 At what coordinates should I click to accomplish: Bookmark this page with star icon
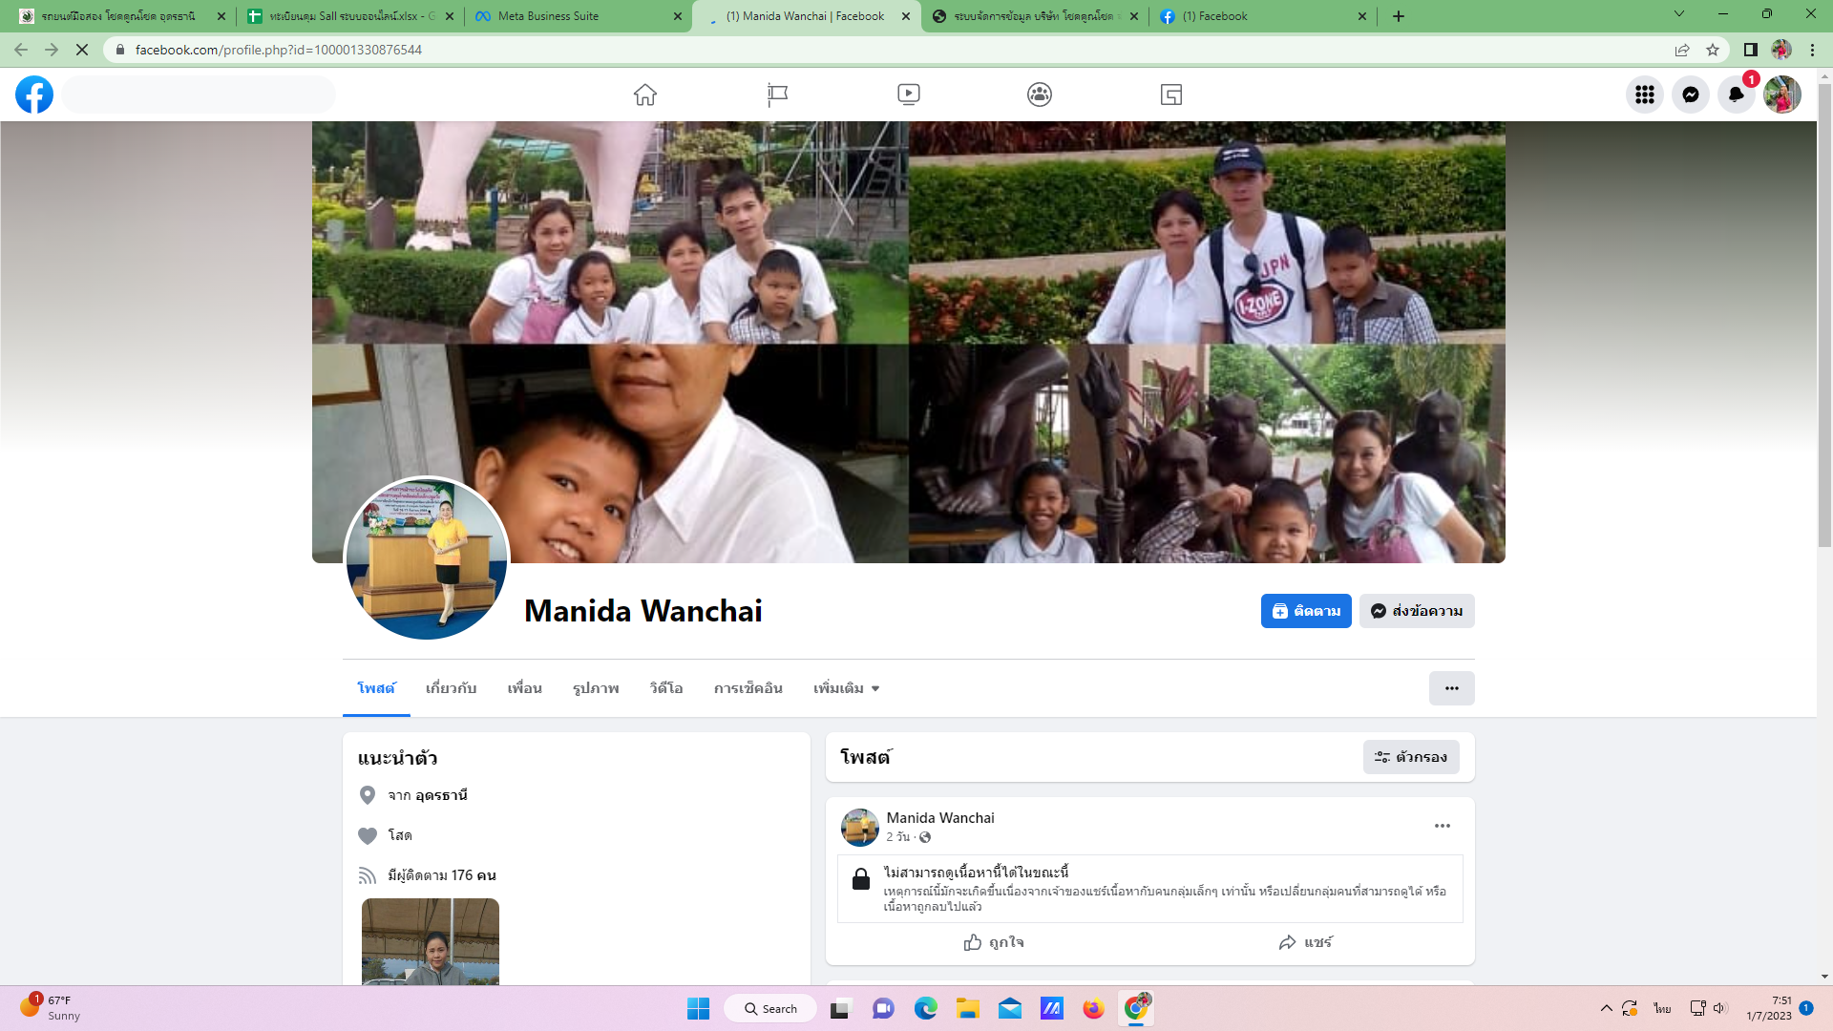(1713, 50)
